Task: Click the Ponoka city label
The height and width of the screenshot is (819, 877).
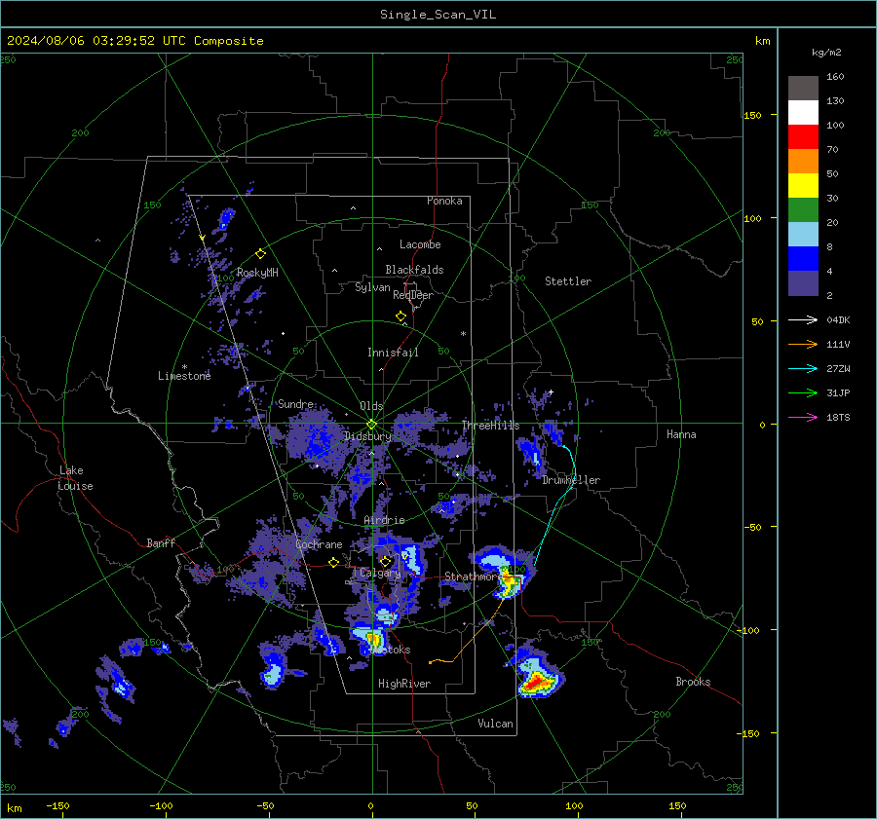Action: click(x=444, y=201)
